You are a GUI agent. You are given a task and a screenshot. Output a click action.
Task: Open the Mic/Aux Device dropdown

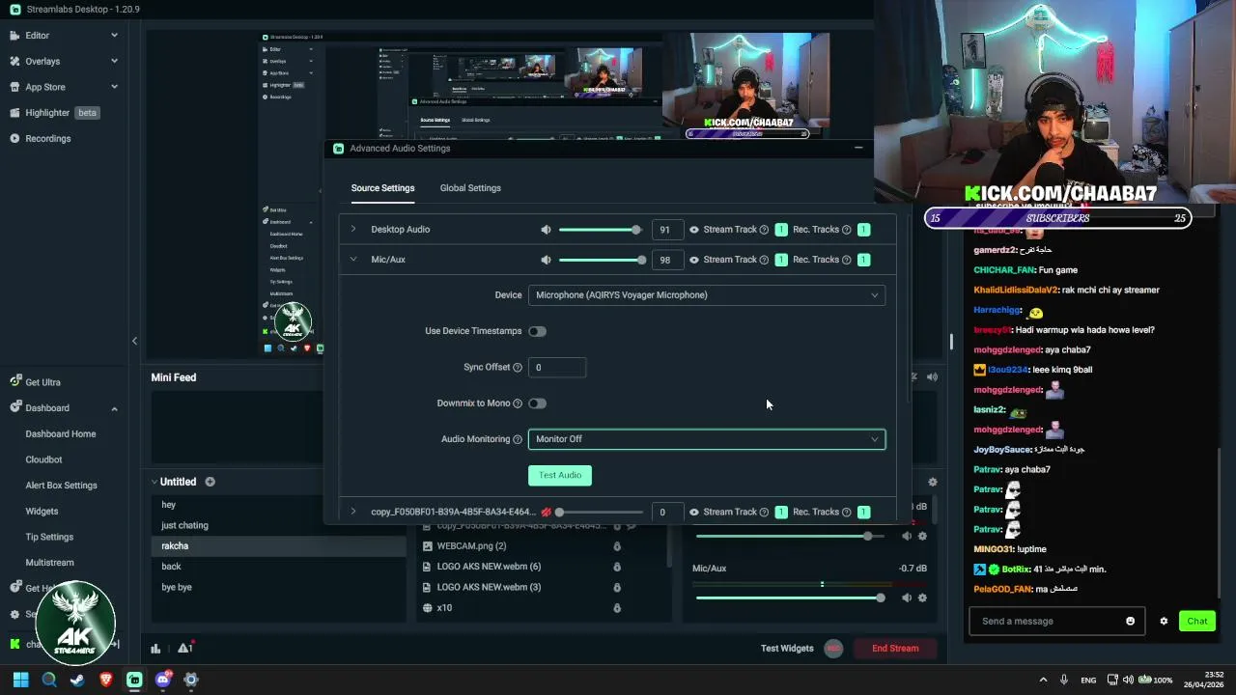pos(707,295)
